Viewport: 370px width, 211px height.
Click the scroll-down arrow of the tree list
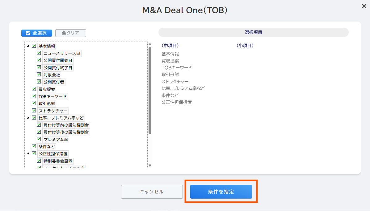[x=150, y=166]
